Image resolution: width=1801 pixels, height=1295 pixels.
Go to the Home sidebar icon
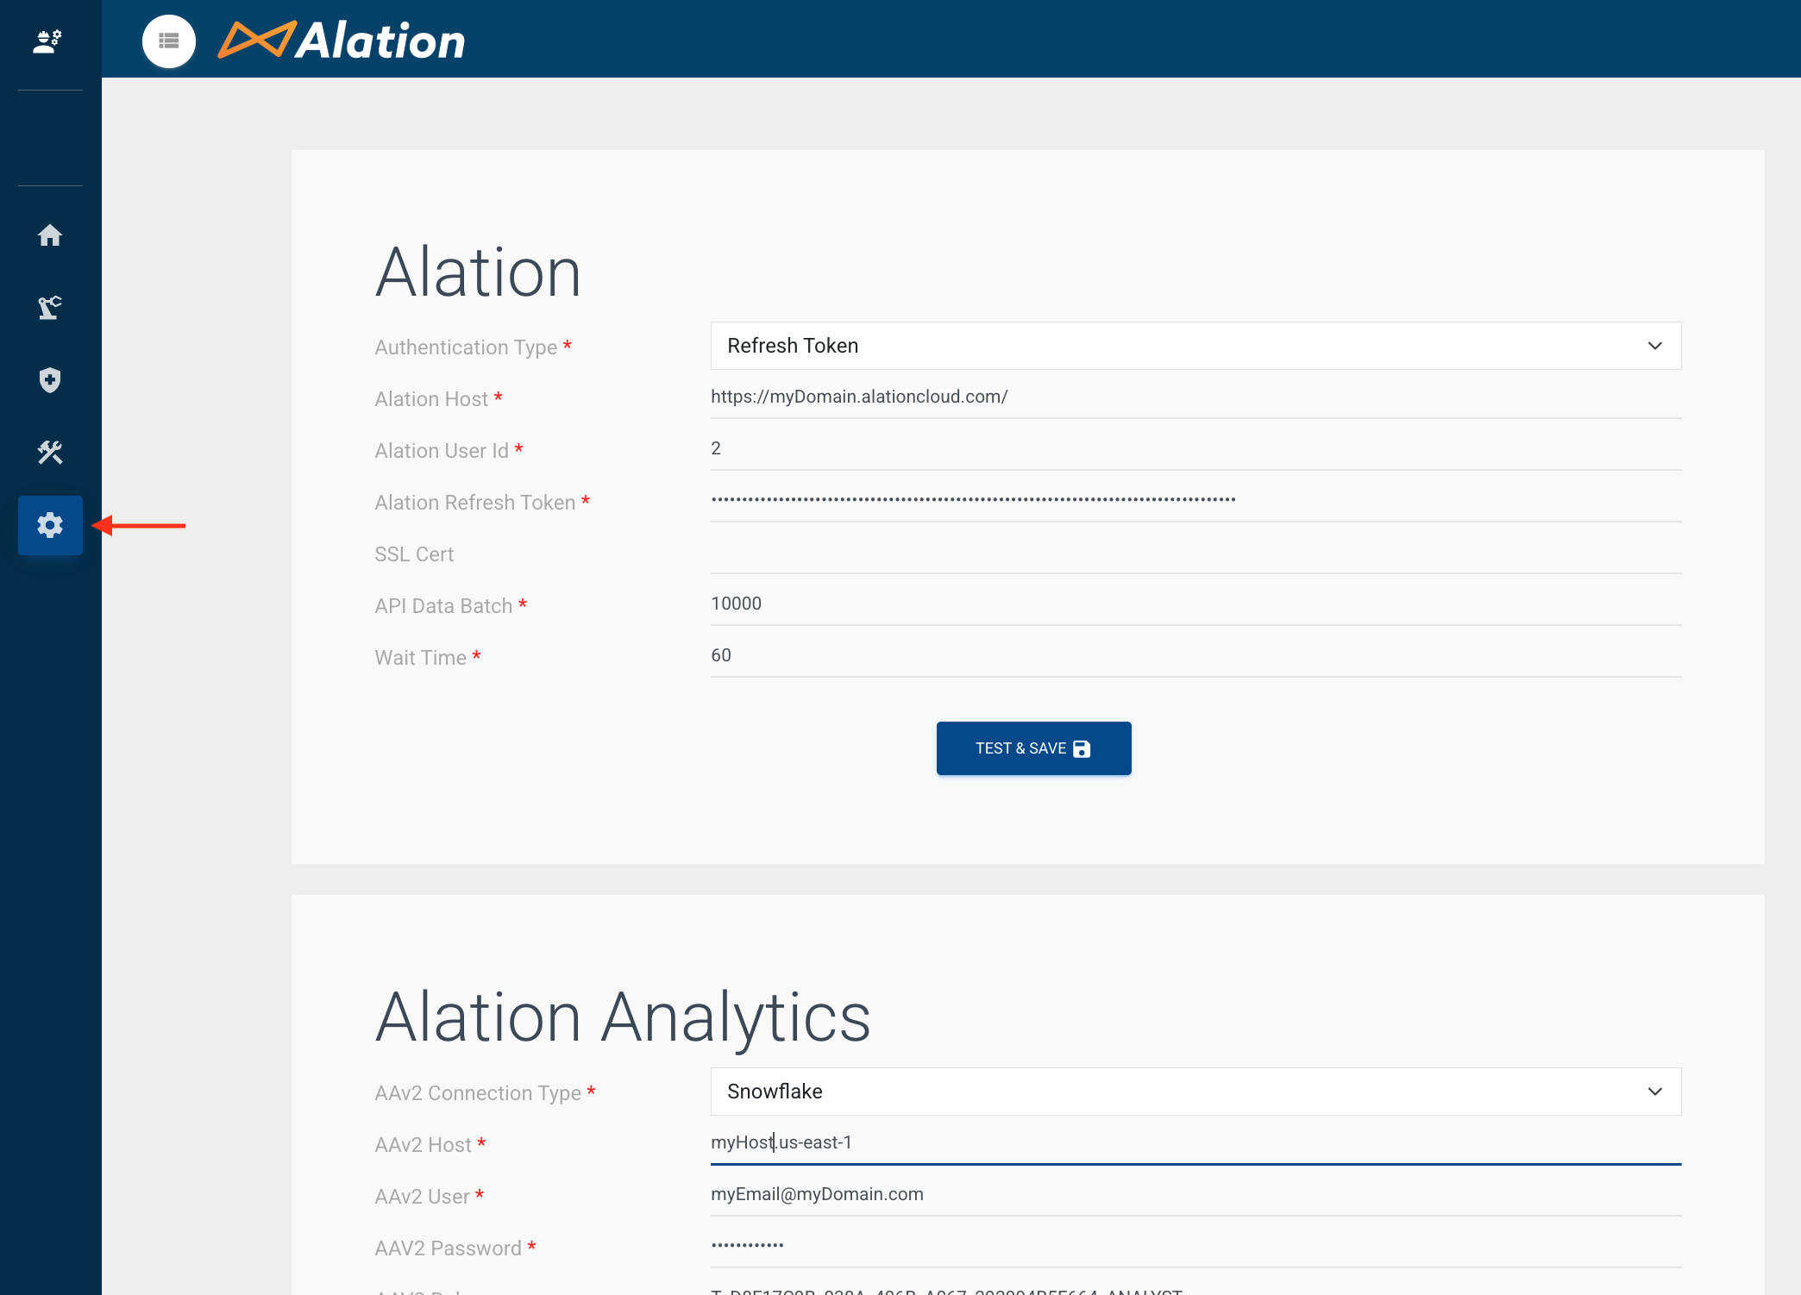tap(50, 235)
